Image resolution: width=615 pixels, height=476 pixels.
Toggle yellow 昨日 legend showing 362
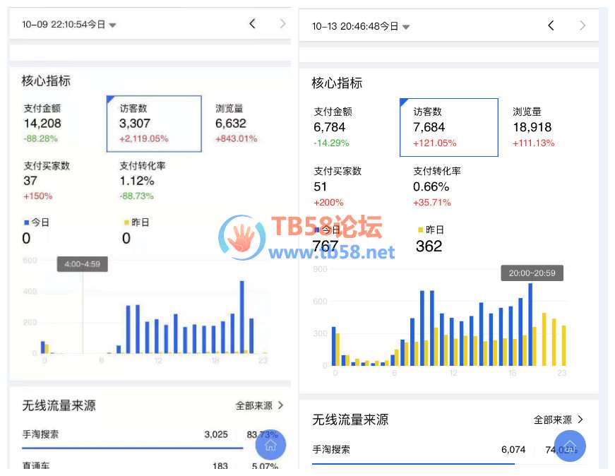click(x=432, y=230)
